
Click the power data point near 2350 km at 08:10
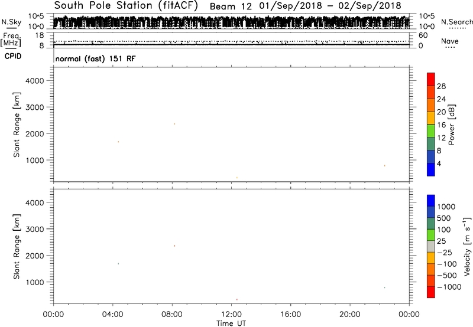(x=174, y=124)
